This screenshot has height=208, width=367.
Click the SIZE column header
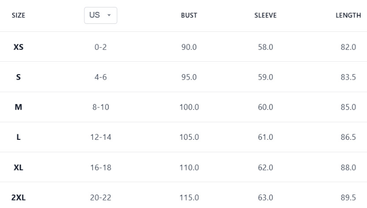tap(18, 15)
